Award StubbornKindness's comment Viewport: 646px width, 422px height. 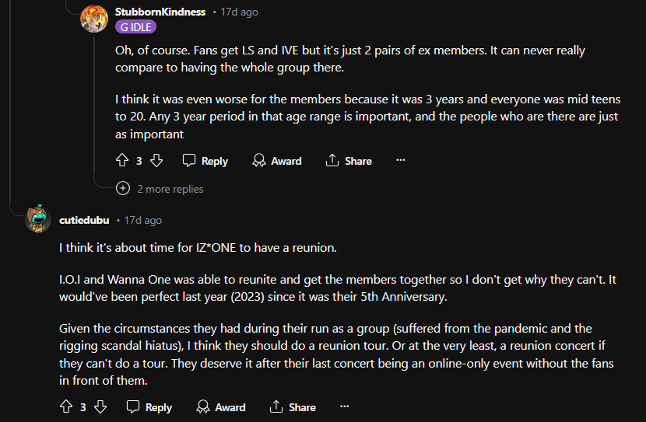pos(277,161)
